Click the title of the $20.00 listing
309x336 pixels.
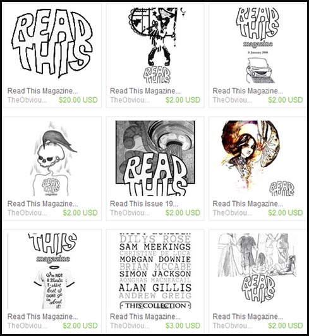(x=42, y=91)
